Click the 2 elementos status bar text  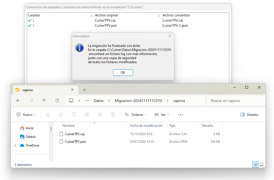tap(23, 165)
